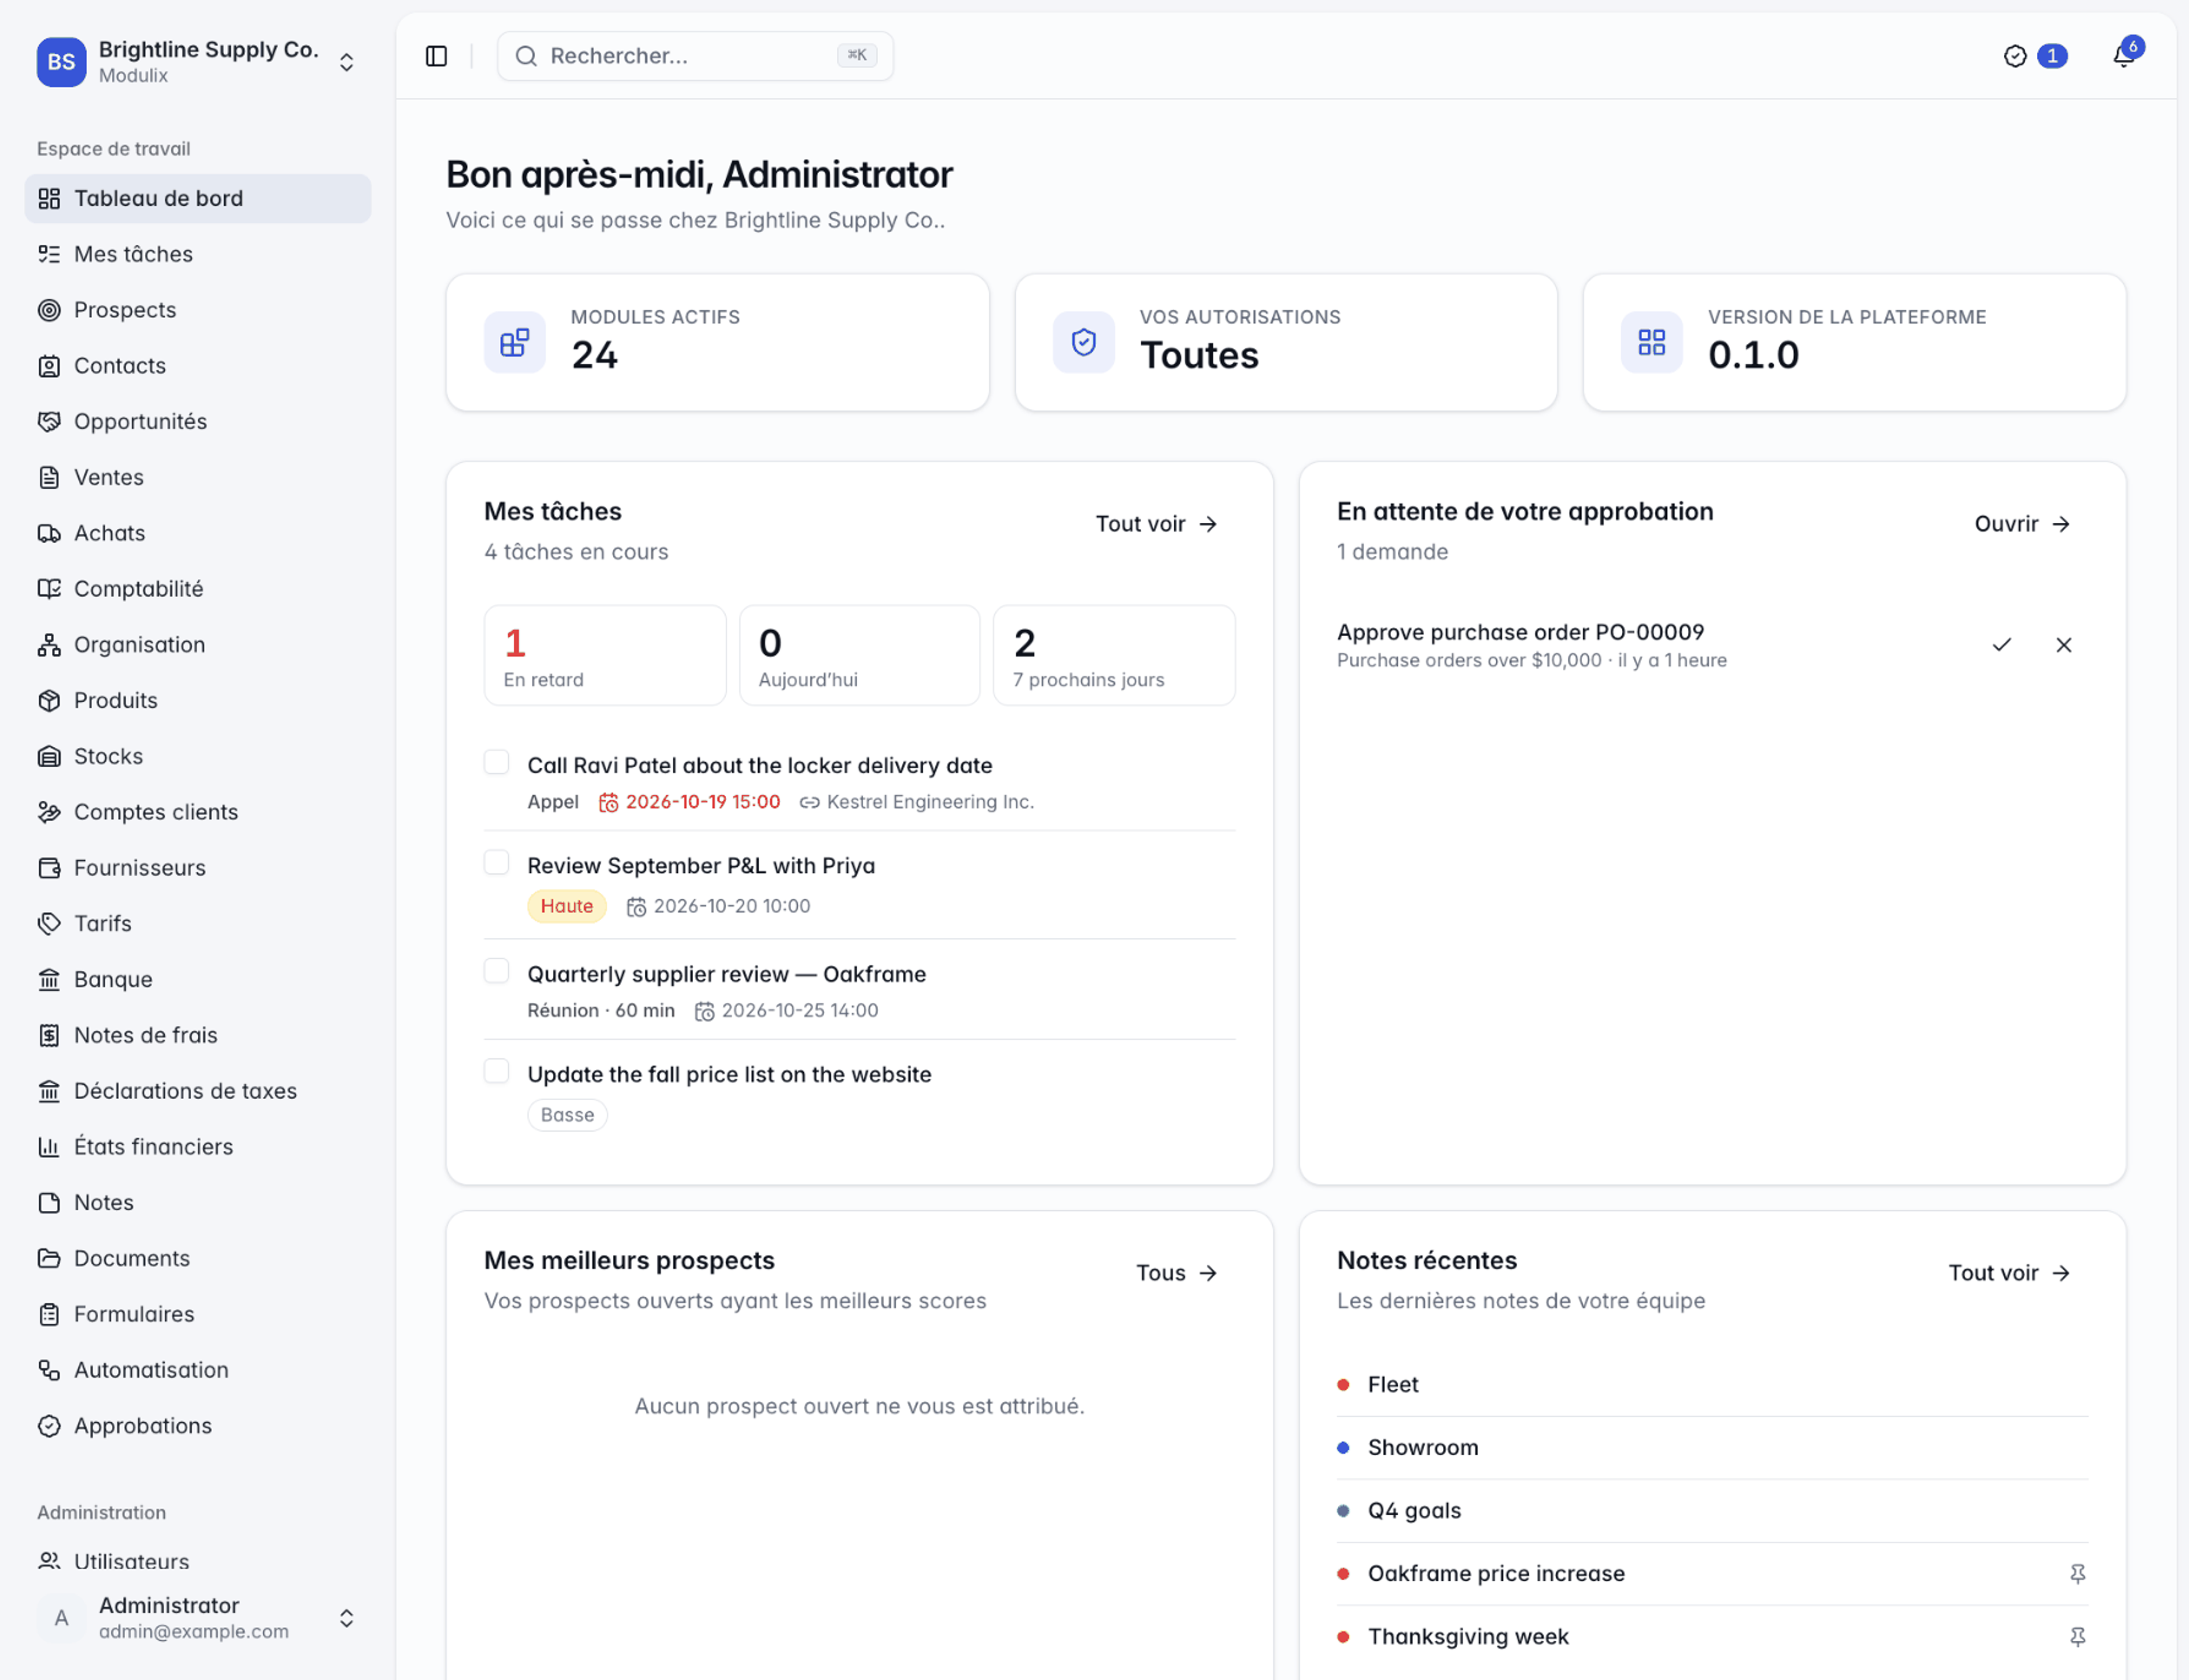The width and height of the screenshot is (2189, 1680).
Task: Click Tout voir in the Mes tâches card
Action: 1156,524
